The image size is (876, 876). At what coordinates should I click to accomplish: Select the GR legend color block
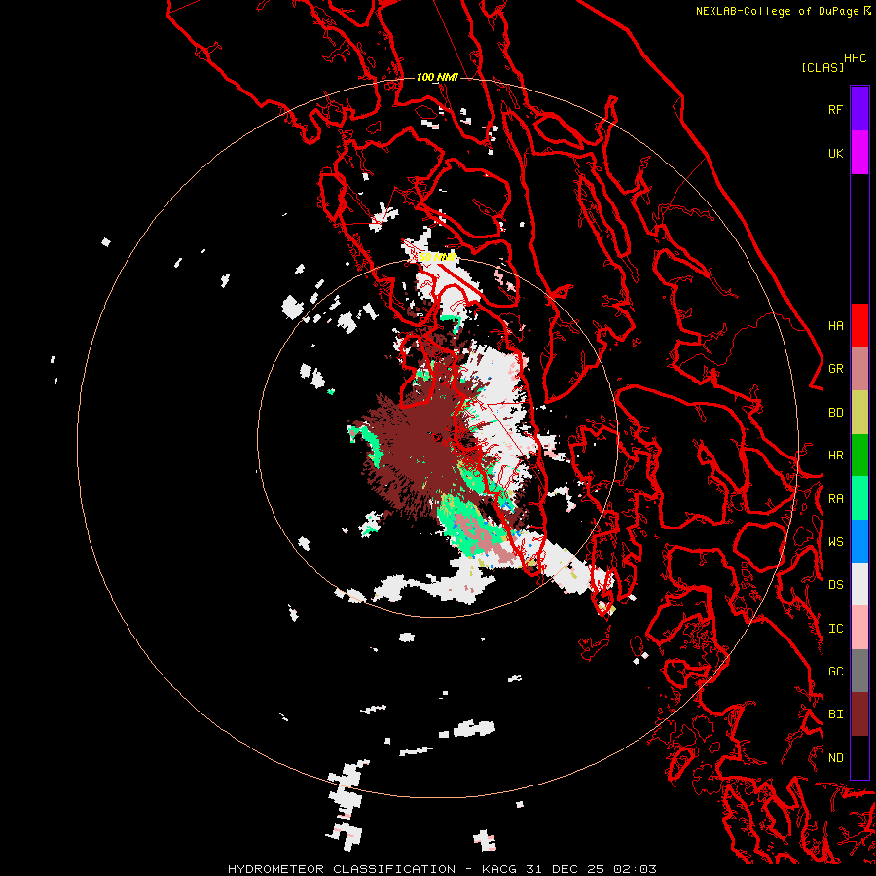[859, 369]
